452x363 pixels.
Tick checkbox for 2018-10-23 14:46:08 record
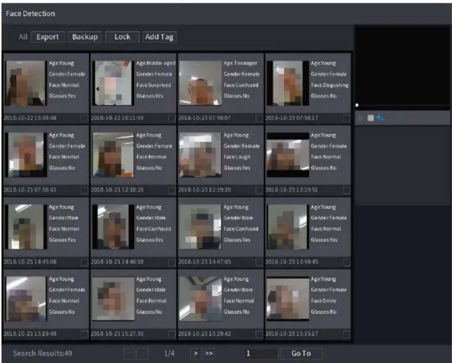coord(172,262)
